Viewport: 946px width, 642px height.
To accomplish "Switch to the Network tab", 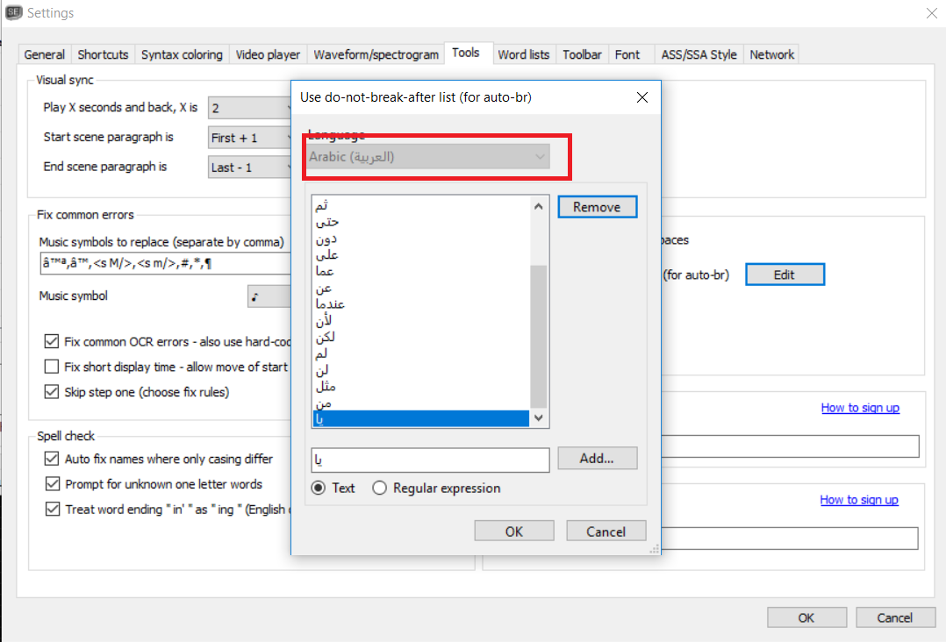I will point(771,54).
